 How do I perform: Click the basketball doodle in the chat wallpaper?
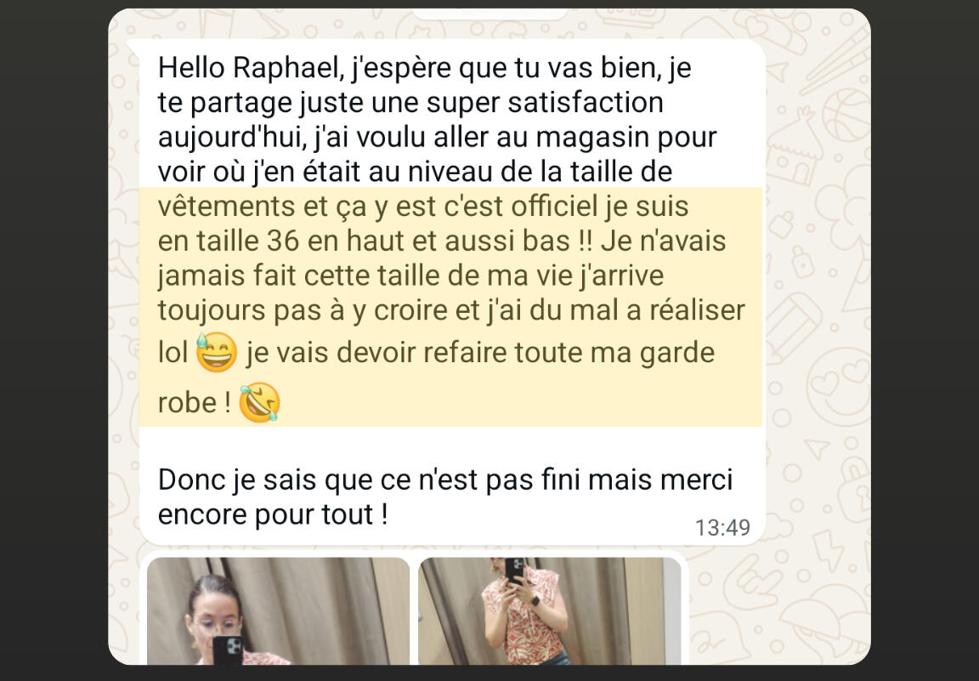point(846,116)
